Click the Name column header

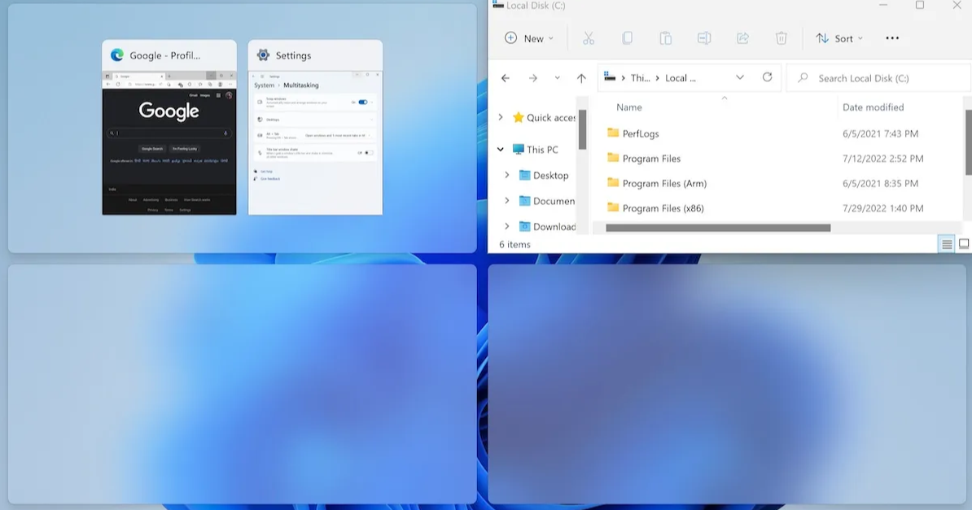pos(629,107)
